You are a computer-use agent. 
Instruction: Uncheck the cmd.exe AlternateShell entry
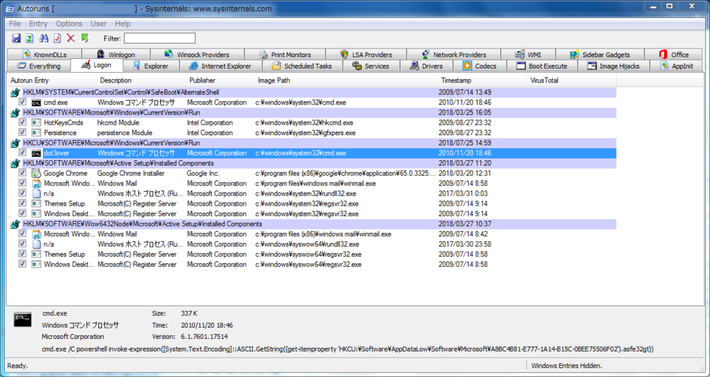click(22, 103)
